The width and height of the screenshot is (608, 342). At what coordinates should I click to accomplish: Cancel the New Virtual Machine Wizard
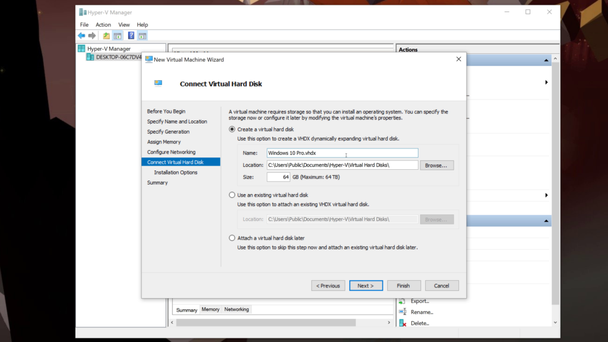pos(442,286)
